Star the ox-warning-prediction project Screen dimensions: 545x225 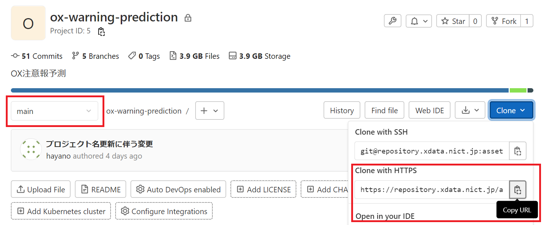tap(453, 21)
